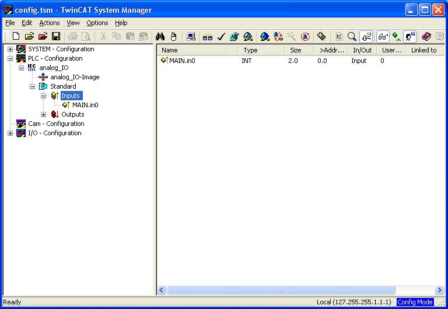The width and height of the screenshot is (448, 309).
Task: Expand the SYSTEM - Configuration node
Action: click(10, 49)
